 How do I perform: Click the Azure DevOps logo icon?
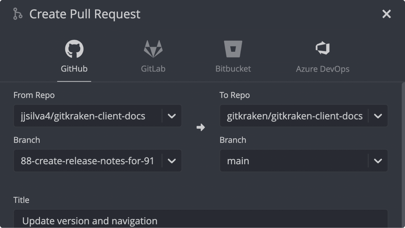coord(323,48)
